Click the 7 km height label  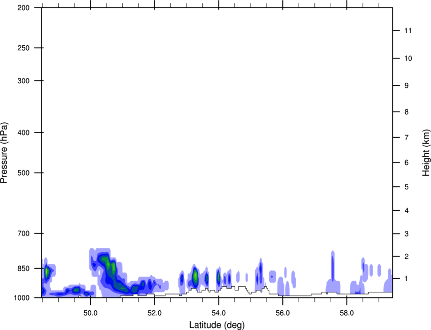click(406, 138)
